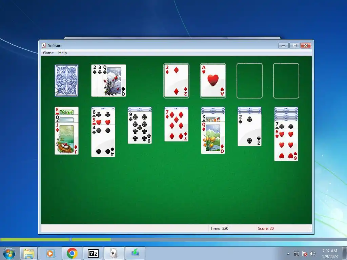Select the Queen of spades in waste pile
The width and height of the screenshot is (347, 260).
coord(114,81)
